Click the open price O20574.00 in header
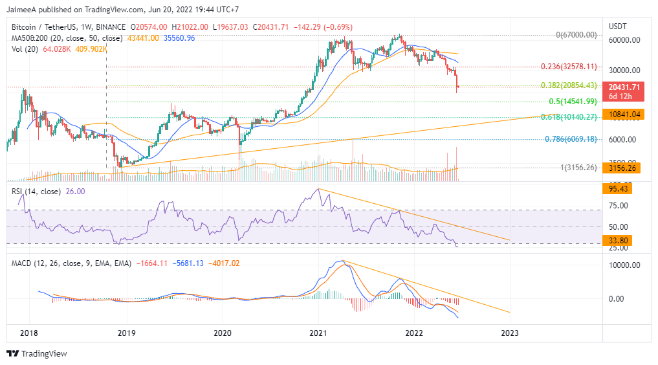The height and width of the screenshot is (365, 658). 149,27
